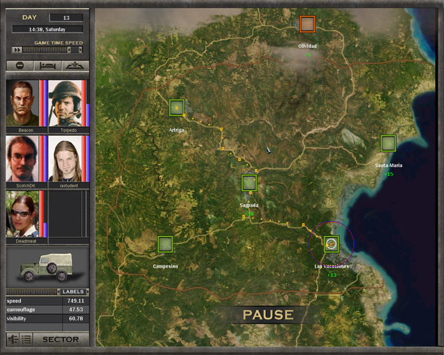
Task: Click the empty sixth squad member slot
Action: coord(69,214)
